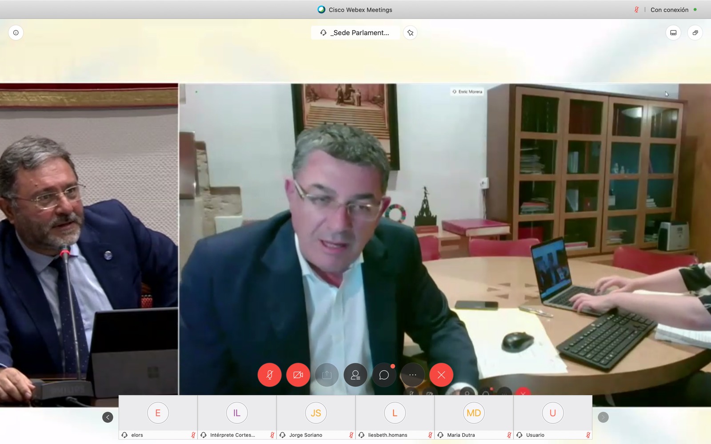This screenshot has height=444, width=711.
Task: Select Intérprete Cortes participant thumbnail
Action: (x=237, y=417)
